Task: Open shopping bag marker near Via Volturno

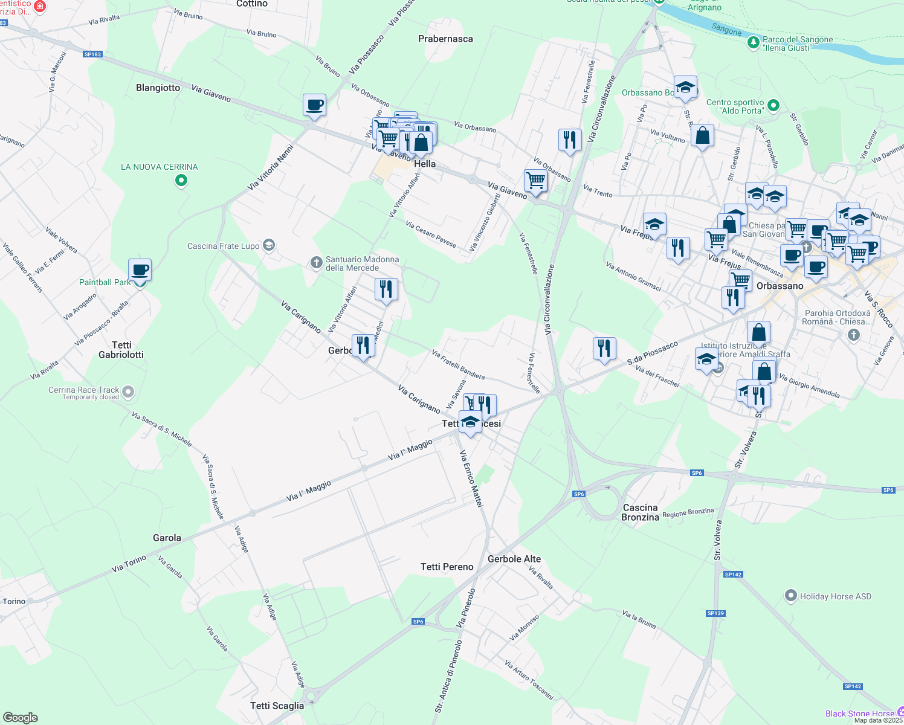Action: click(x=702, y=136)
